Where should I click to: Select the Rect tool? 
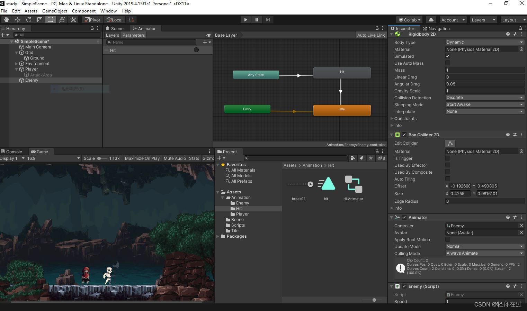click(x=51, y=20)
